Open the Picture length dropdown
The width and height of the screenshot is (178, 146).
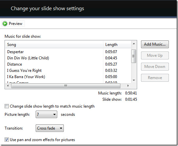pos(46,115)
